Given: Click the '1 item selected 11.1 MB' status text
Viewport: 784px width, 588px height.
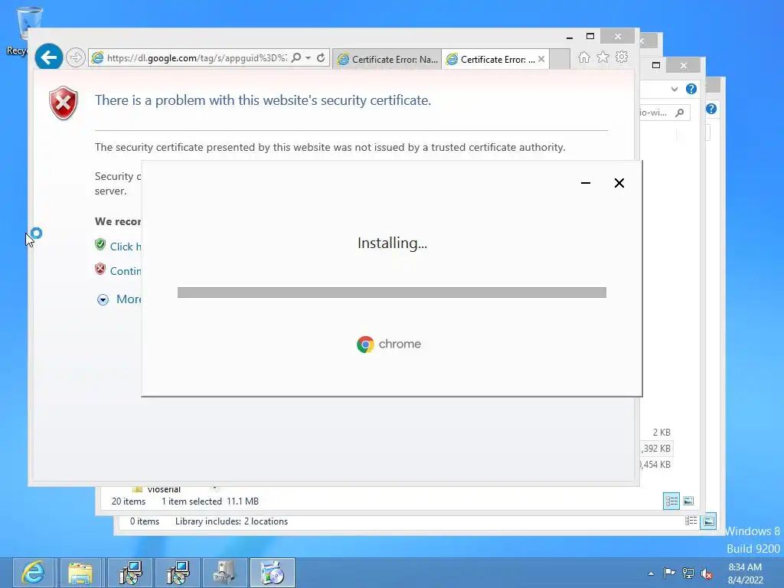Looking at the screenshot, I should (x=210, y=501).
